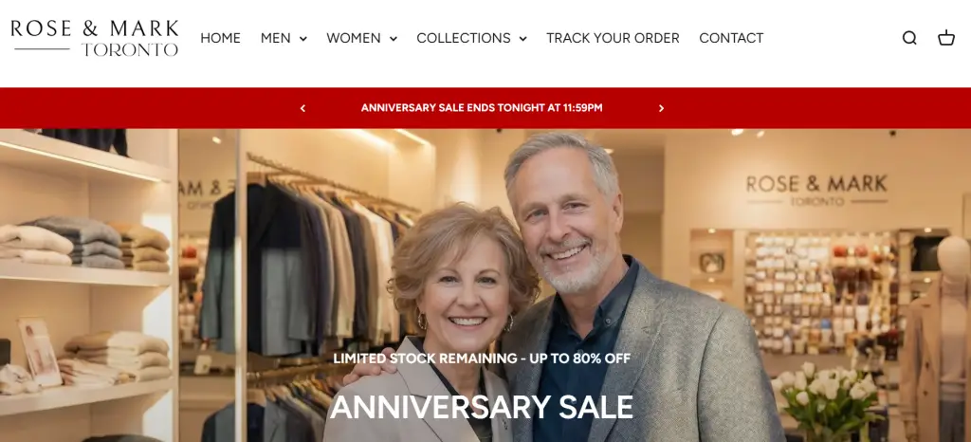Open the search magnifier icon
The width and height of the screenshot is (971, 442).
(x=909, y=38)
